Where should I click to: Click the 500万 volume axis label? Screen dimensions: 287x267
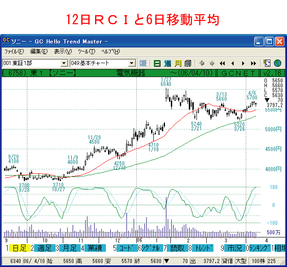coord(274,233)
